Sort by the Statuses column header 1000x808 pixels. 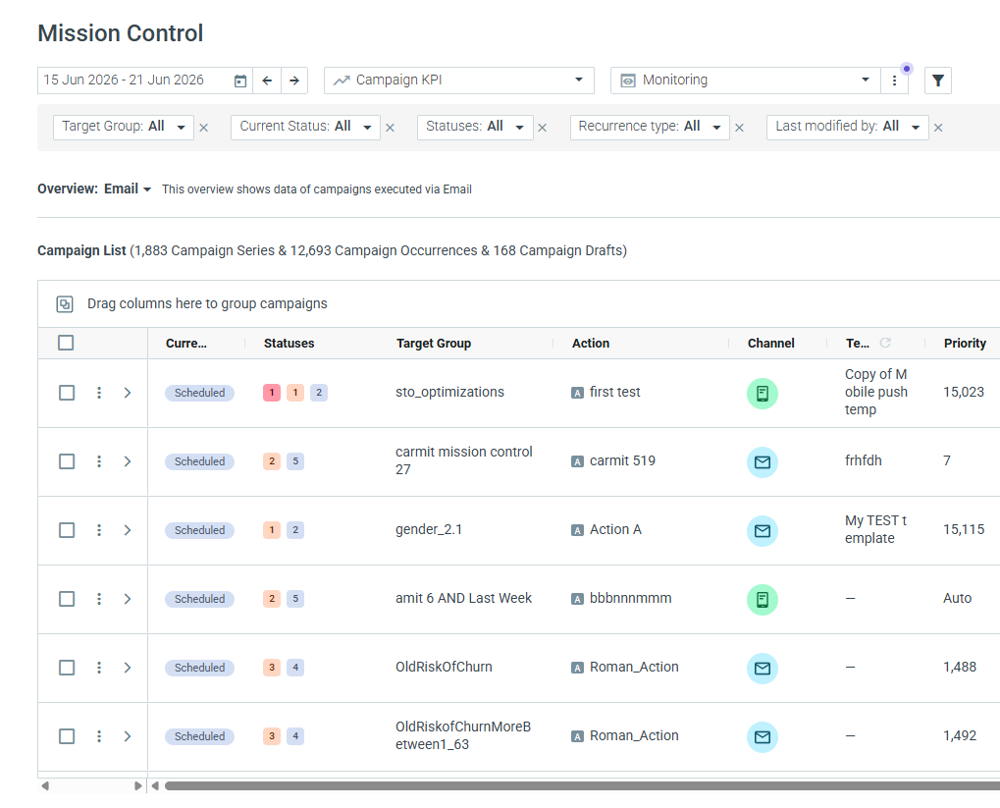click(289, 344)
